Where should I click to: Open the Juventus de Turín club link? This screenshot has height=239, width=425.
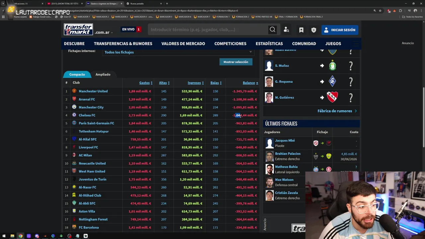pos(92,179)
